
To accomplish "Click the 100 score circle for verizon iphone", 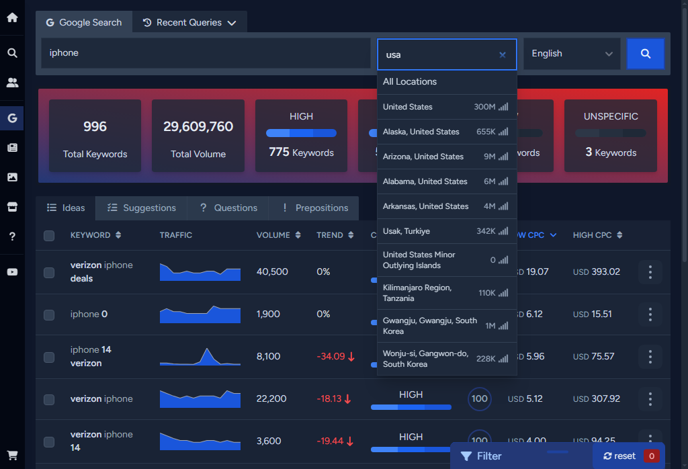I will tap(480, 399).
